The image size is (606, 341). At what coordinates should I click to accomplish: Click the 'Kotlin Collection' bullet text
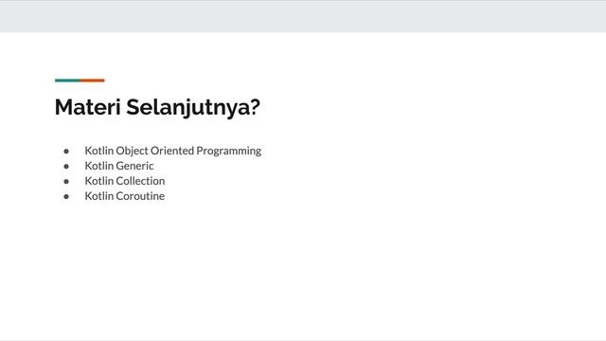[125, 181]
